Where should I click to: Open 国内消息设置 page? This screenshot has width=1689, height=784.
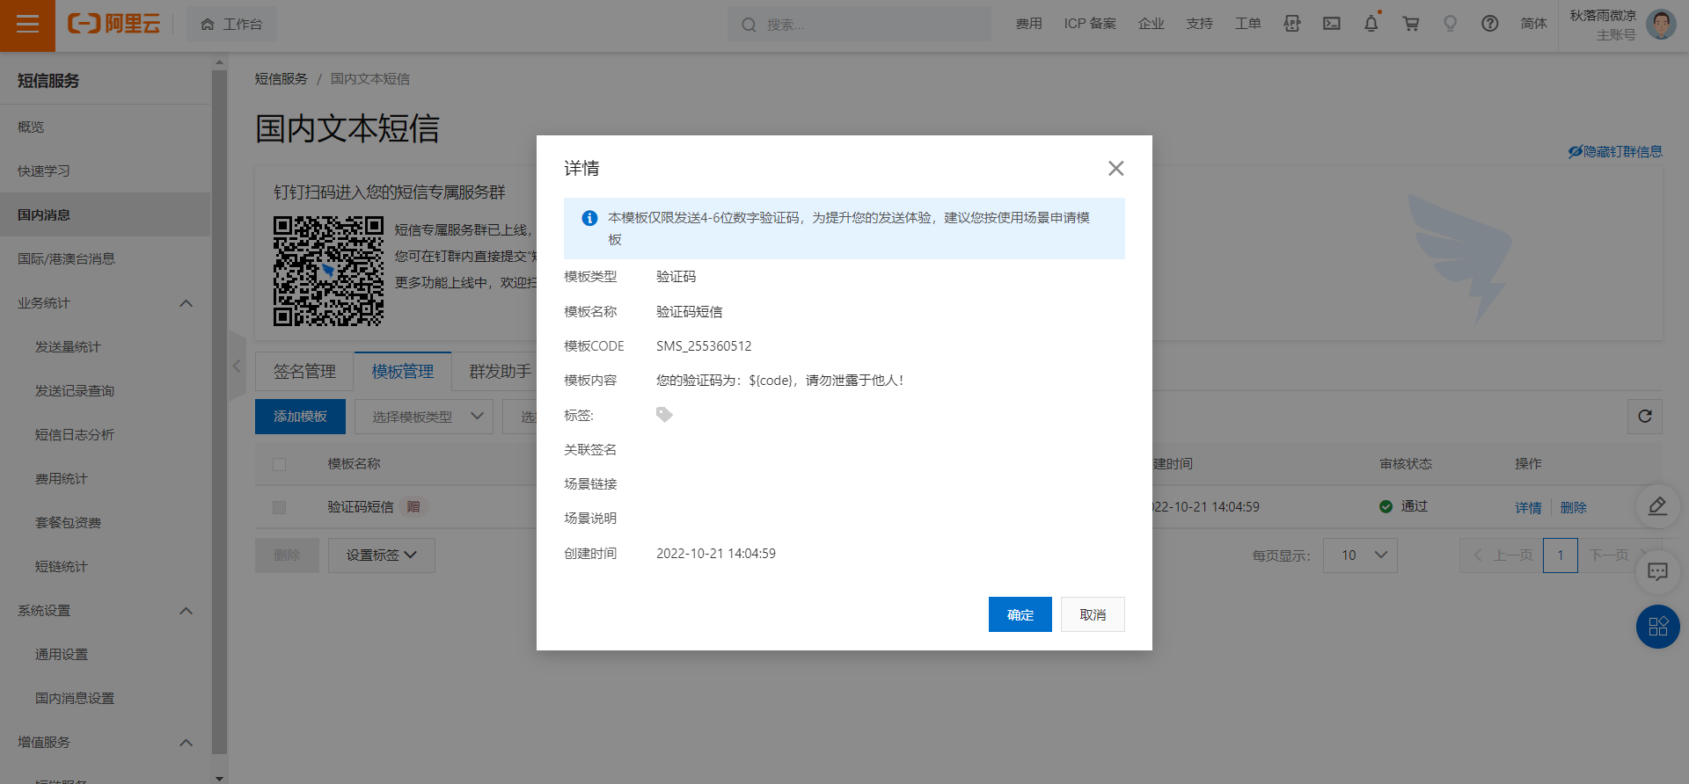[75, 698]
